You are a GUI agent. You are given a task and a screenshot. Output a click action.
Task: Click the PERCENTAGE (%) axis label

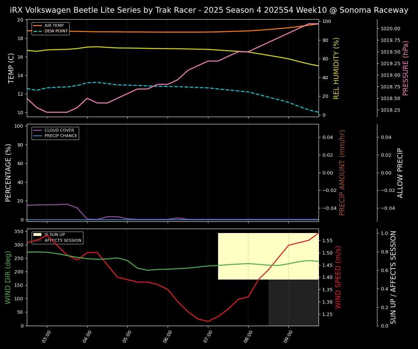(x=9, y=172)
